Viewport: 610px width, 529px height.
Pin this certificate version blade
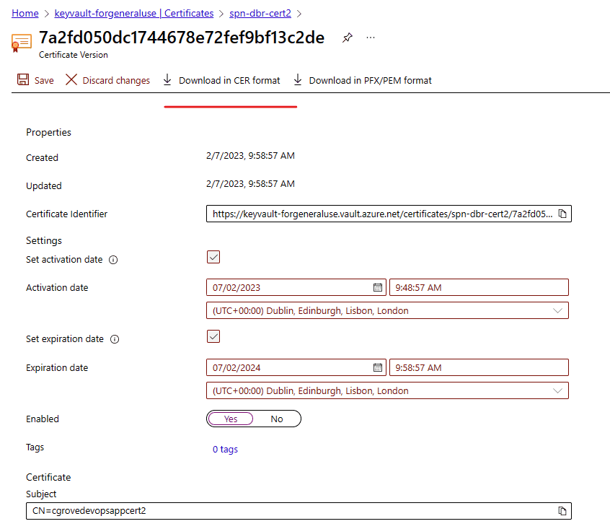click(x=347, y=38)
